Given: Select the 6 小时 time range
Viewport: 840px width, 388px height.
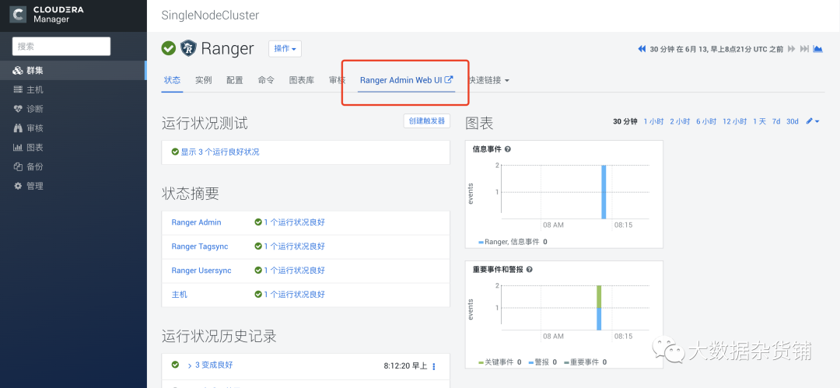Looking at the screenshot, I should [x=706, y=121].
